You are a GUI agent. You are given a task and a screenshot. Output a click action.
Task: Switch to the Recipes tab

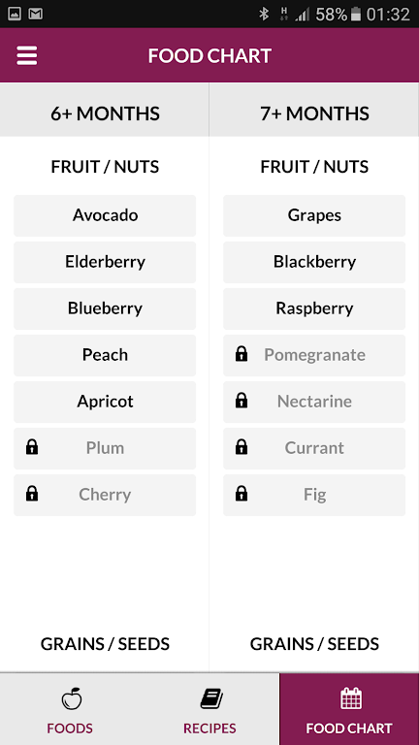pyautogui.click(x=209, y=709)
